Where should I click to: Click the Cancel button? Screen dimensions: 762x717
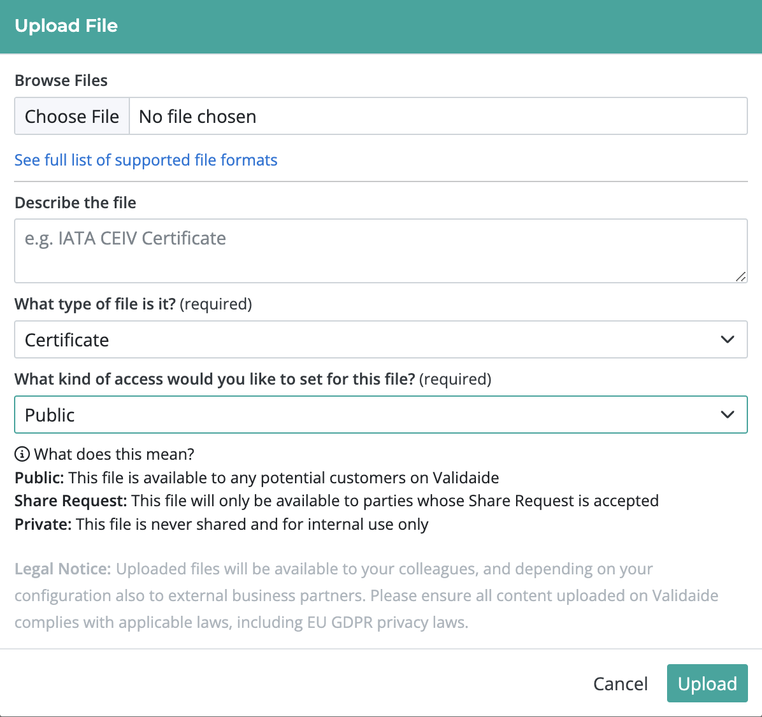point(621,683)
